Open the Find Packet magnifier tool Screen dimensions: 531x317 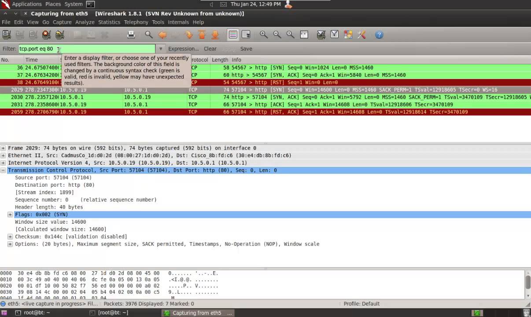pyautogui.click(x=149, y=35)
